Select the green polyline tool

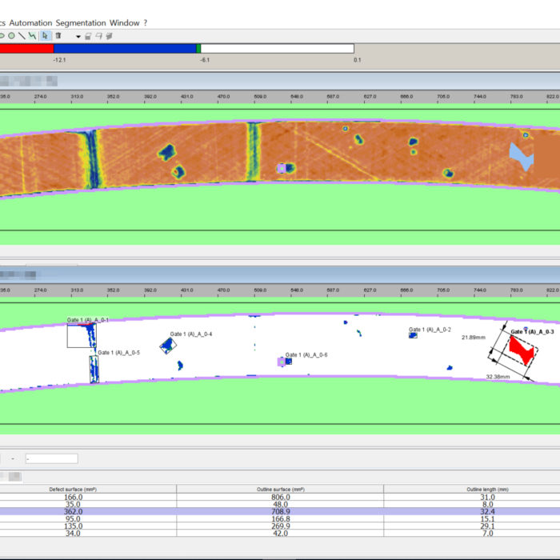tap(32, 36)
